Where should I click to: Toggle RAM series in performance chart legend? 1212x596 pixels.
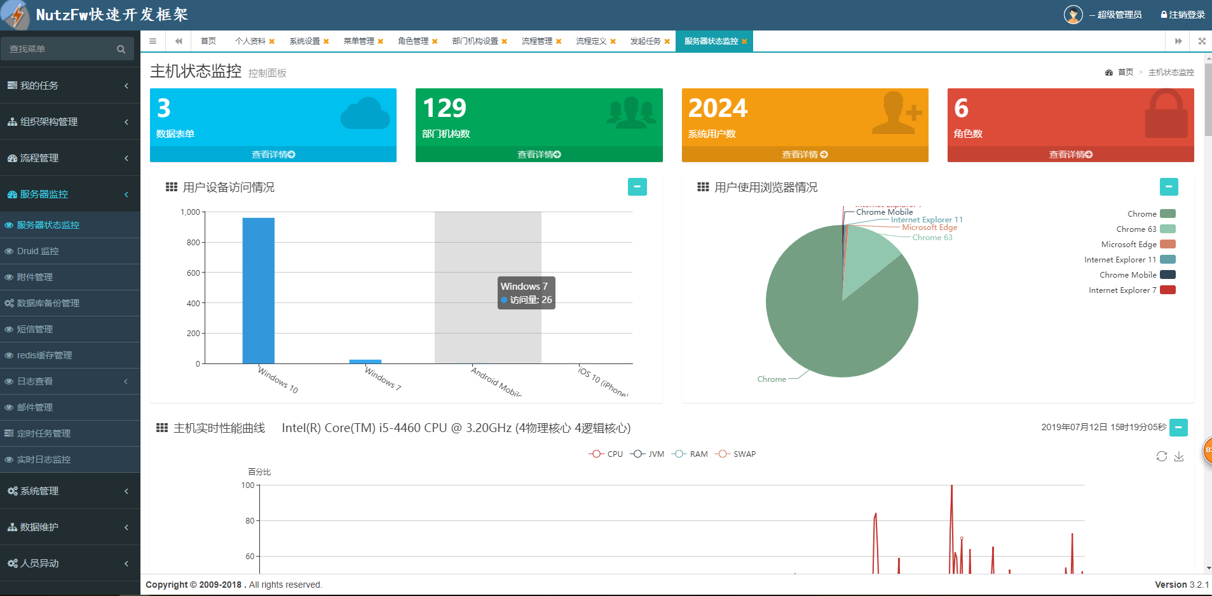click(x=690, y=454)
